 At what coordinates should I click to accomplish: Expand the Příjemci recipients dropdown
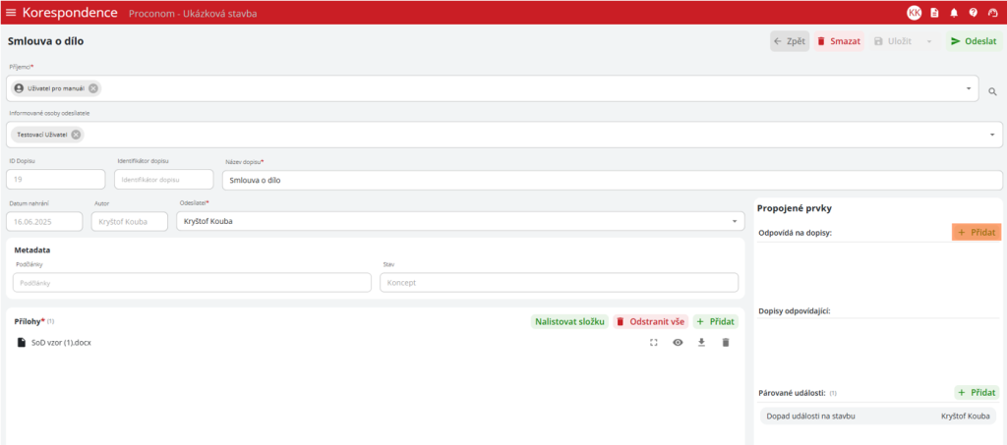(x=969, y=88)
